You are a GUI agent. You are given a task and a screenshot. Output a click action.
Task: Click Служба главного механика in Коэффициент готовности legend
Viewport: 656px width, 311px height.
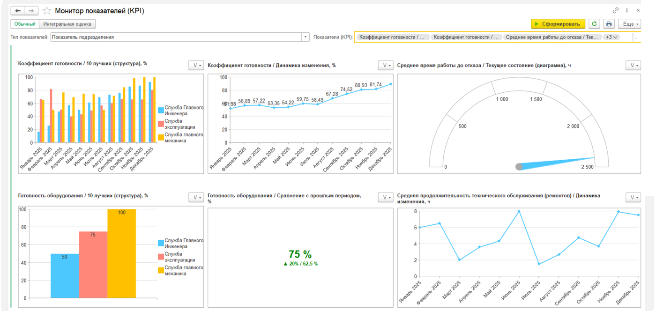tap(184, 138)
